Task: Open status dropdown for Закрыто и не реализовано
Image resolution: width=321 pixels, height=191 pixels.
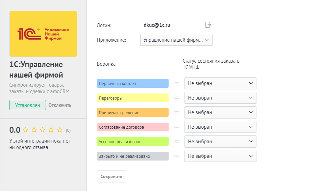Action: pyautogui.click(x=220, y=156)
